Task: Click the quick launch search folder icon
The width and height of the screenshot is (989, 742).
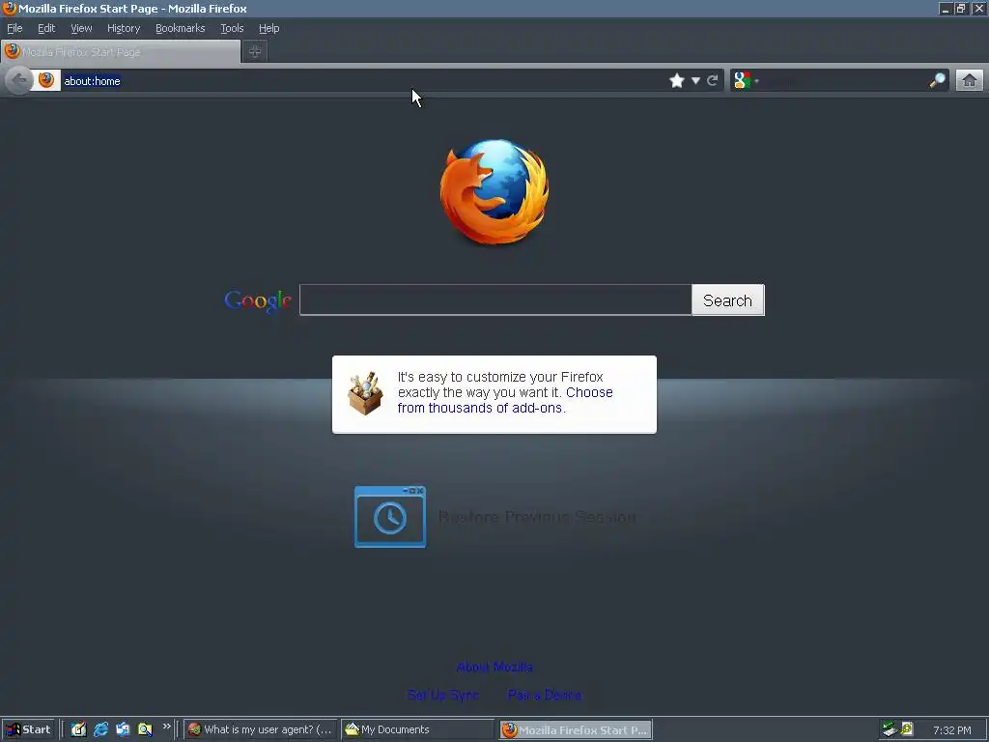Action: click(145, 729)
